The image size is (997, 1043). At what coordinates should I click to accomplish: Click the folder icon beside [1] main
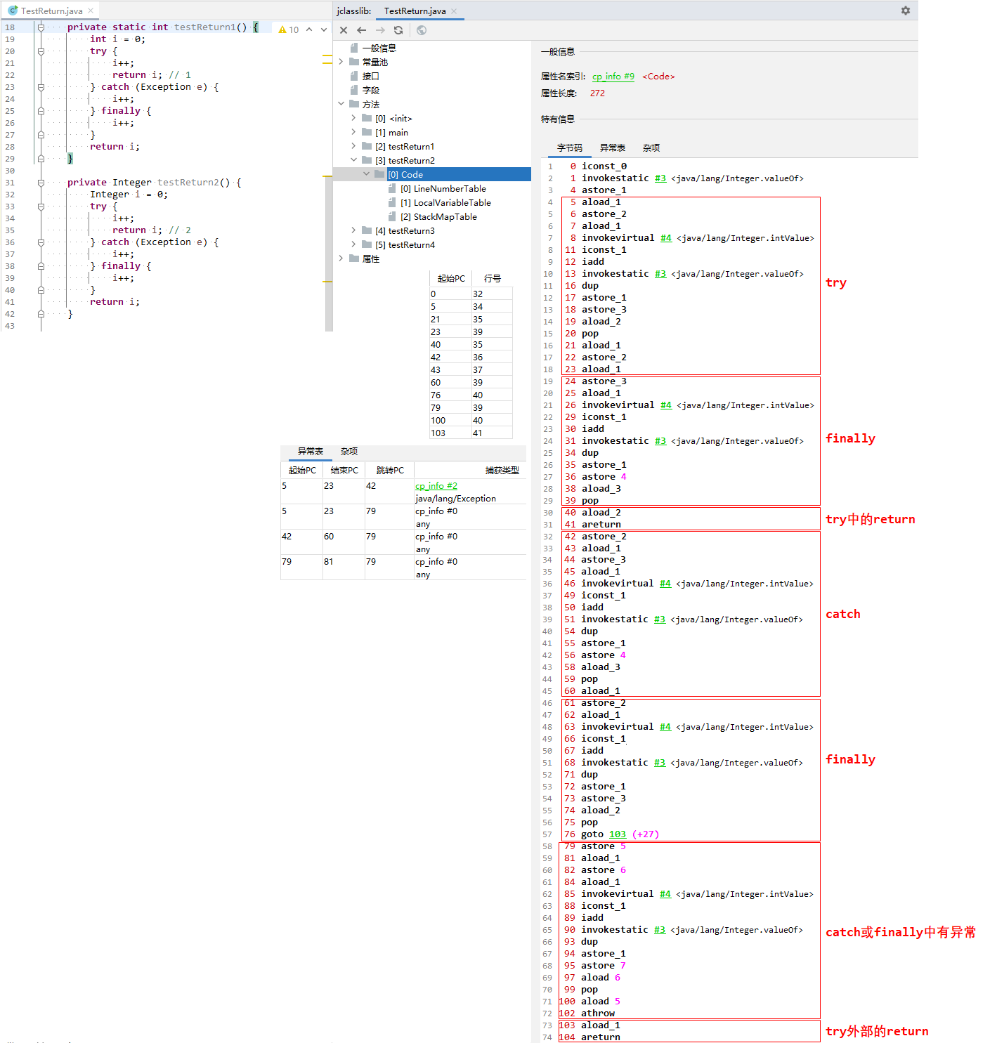[x=367, y=132]
